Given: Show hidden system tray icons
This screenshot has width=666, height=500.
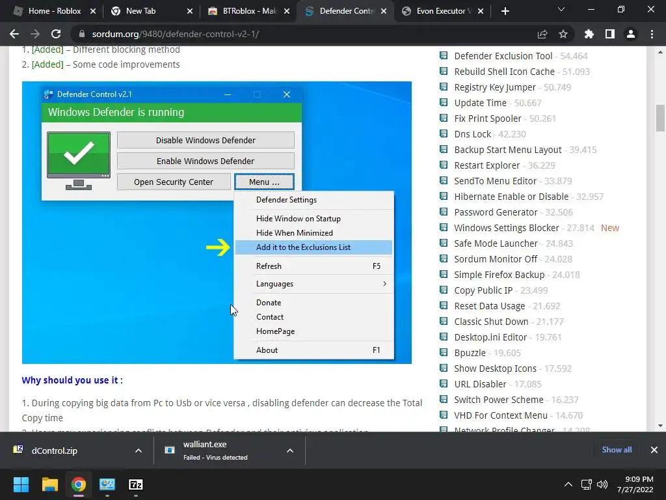Looking at the screenshot, I should 568,484.
